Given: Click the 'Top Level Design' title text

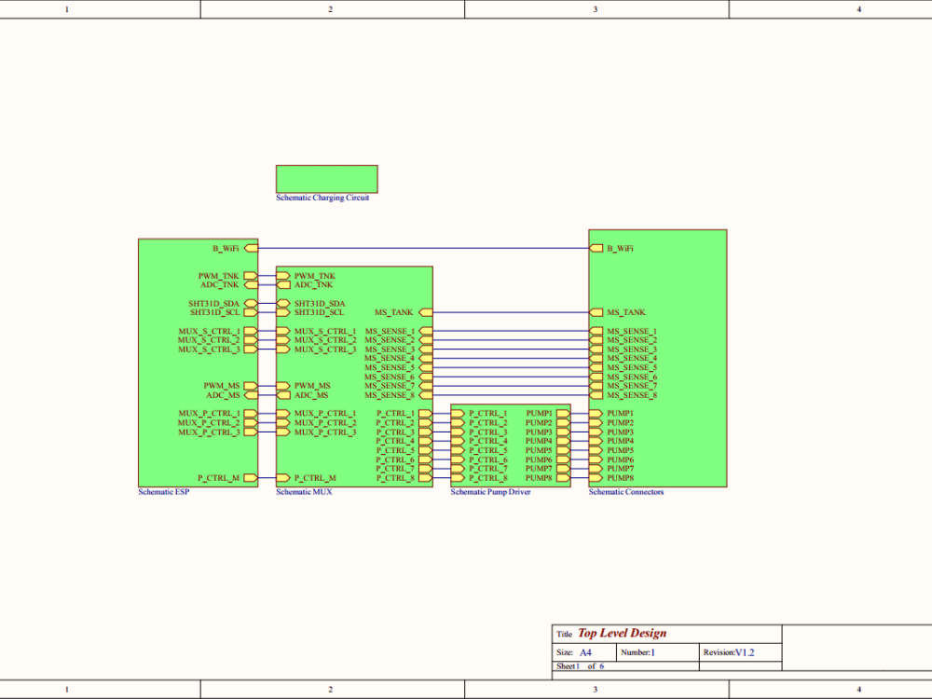Looking at the screenshot, I should (x=623, y=634).
